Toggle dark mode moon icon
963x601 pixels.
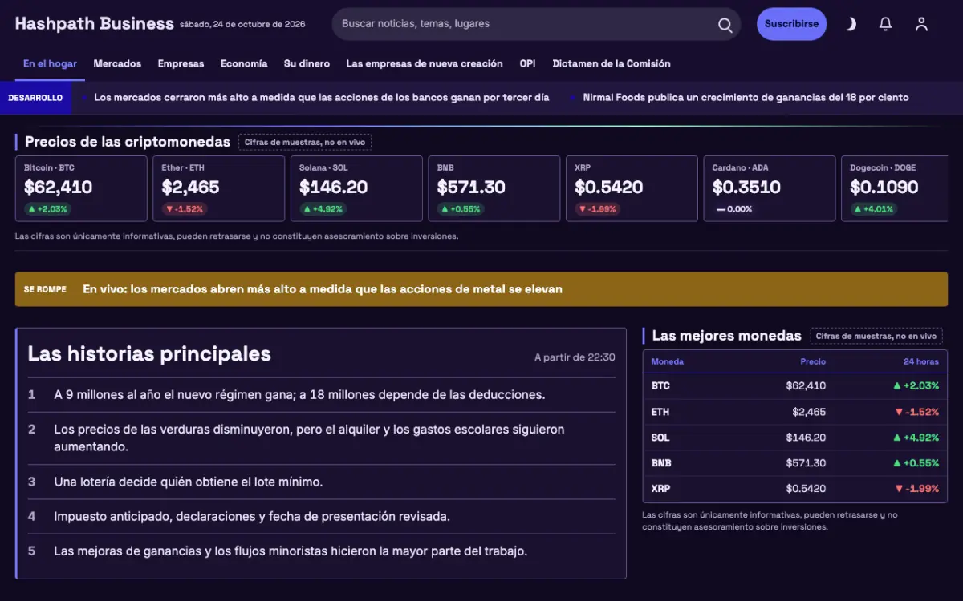850,24
